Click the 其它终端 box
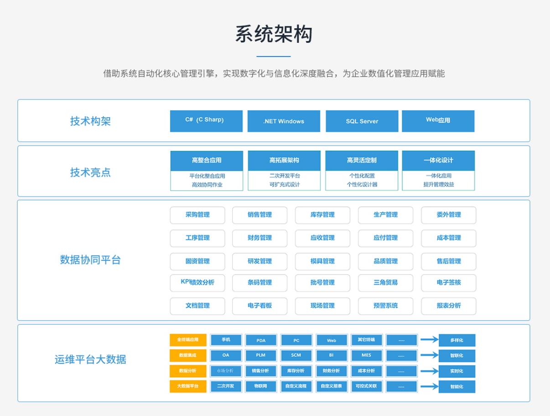 (367, 340)
